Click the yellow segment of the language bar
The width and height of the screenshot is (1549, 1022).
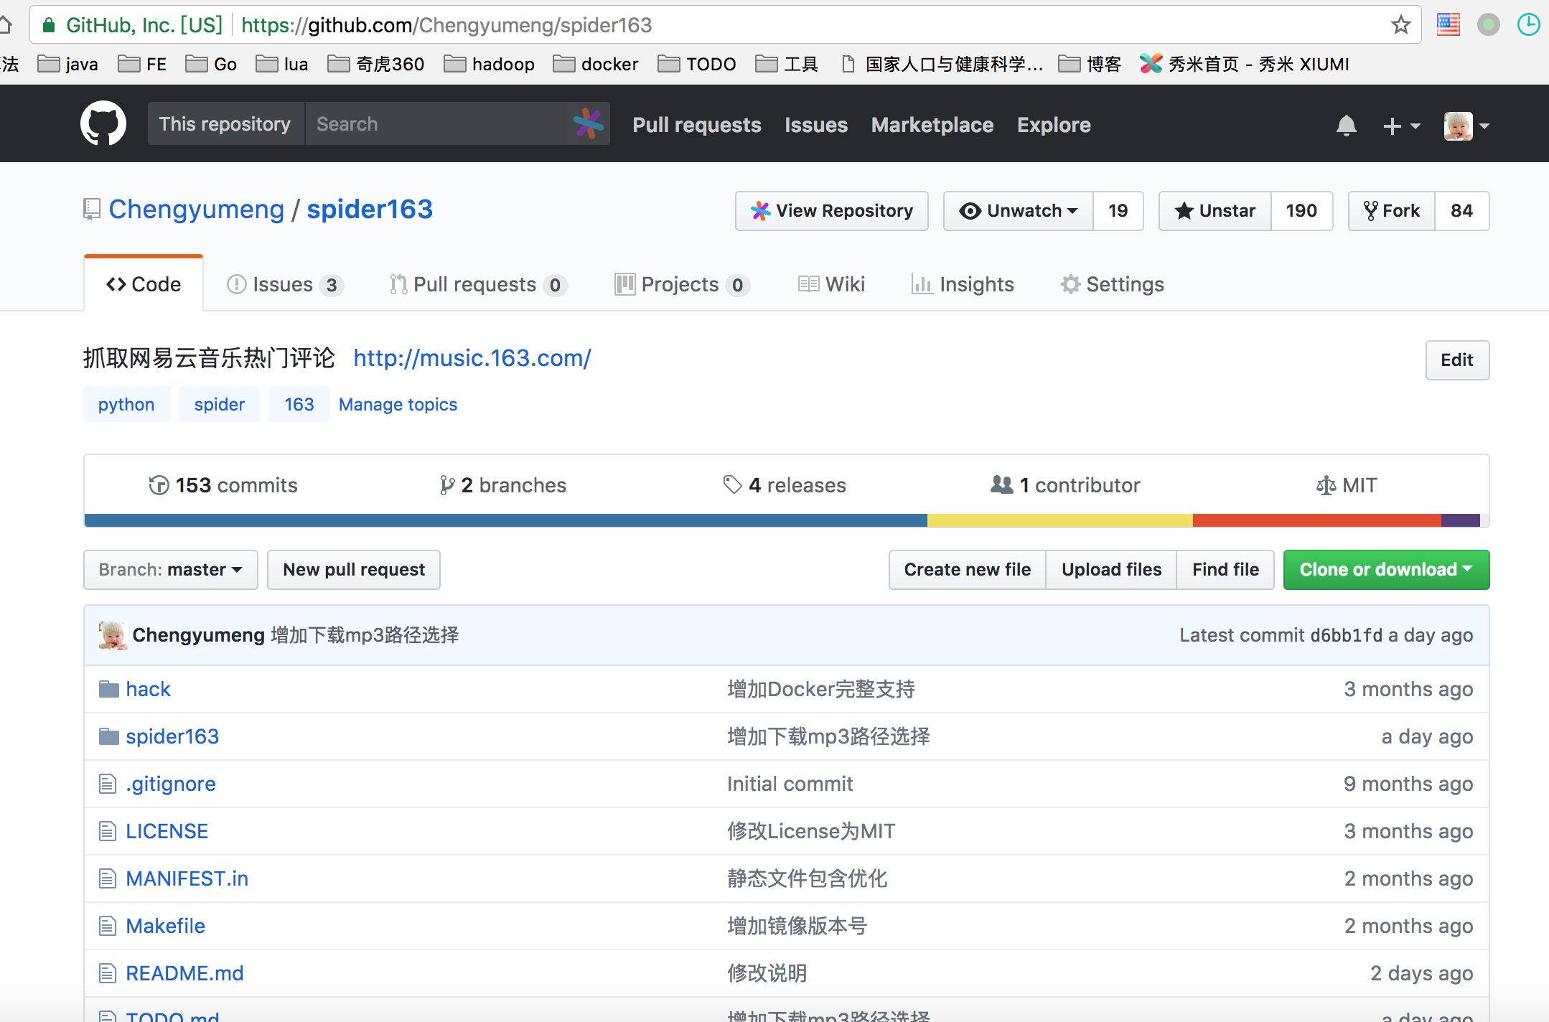pyautogui.click(x=1059, y=520)
